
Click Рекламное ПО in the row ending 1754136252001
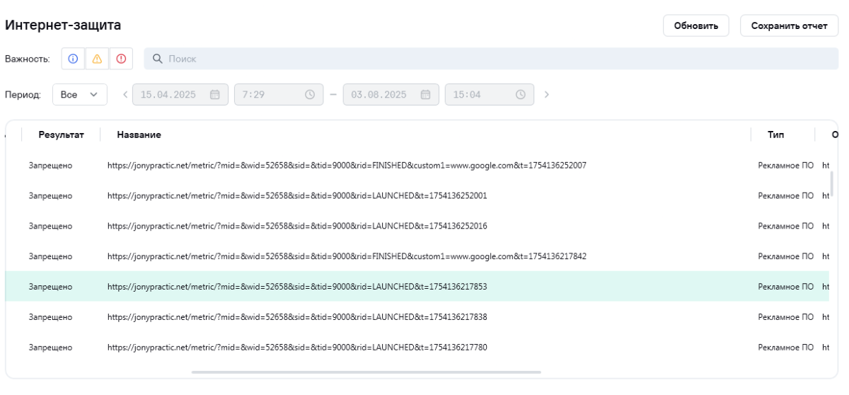click(x=785, y=195)
